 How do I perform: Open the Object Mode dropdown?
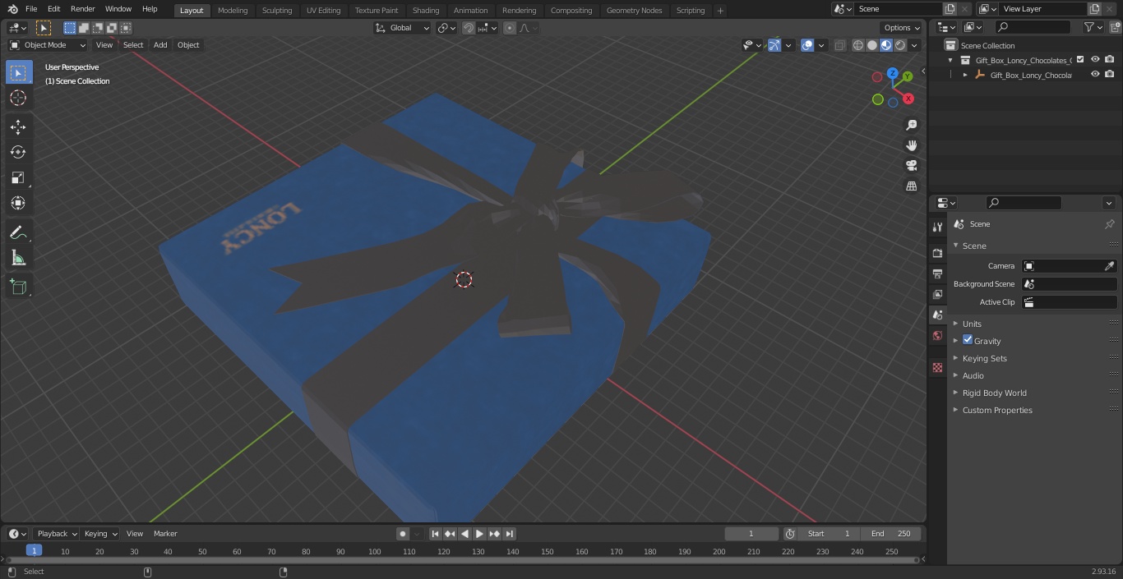(48, 45)
